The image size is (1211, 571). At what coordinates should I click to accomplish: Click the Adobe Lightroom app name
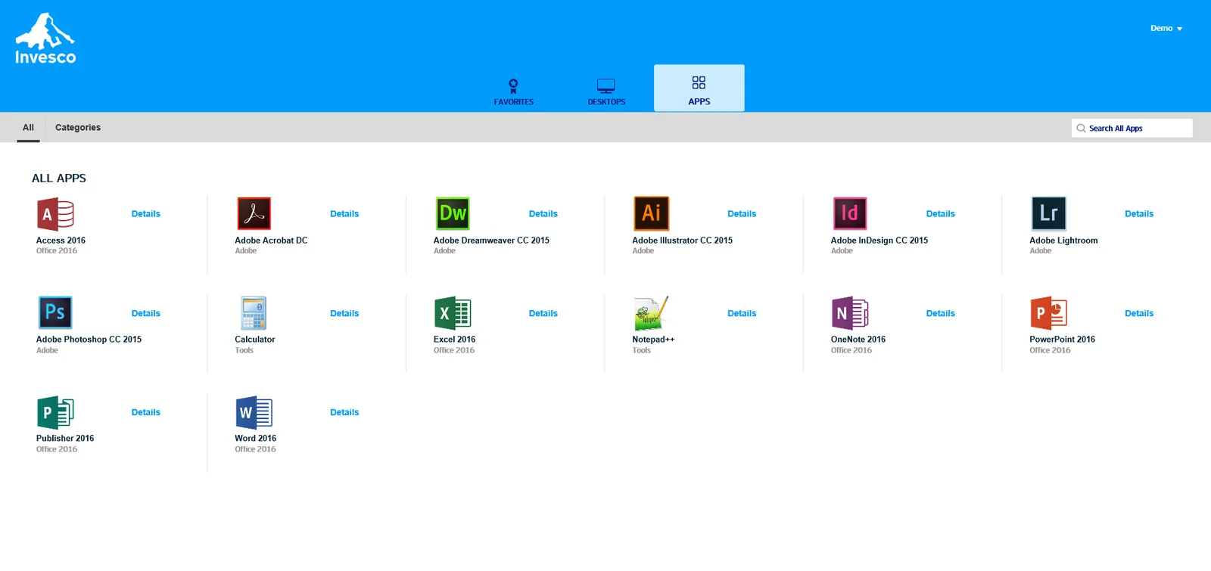point(1063,241)
